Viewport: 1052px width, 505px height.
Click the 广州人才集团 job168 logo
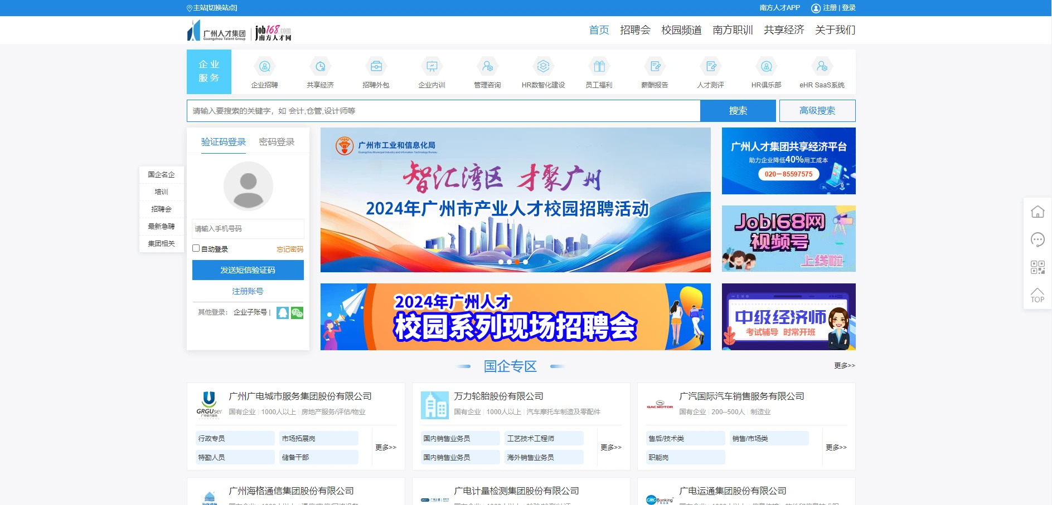(x=239, y=31)
